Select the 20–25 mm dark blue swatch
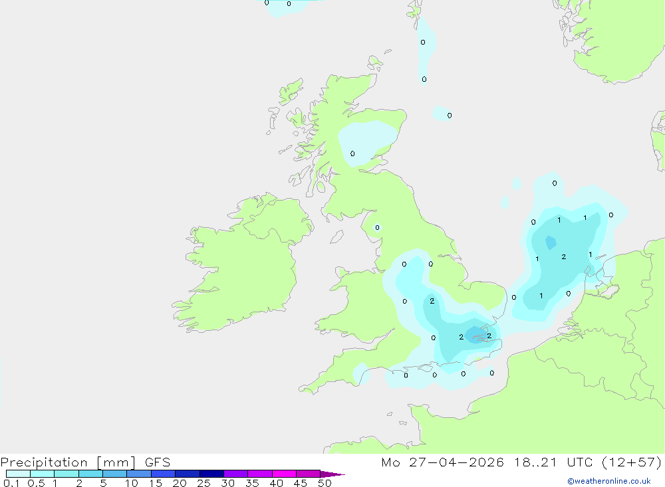Viewport: 665px width, 487px height. click(187, 474)
